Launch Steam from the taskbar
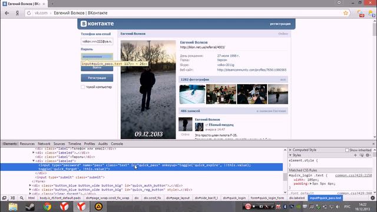 coord(30,207)
